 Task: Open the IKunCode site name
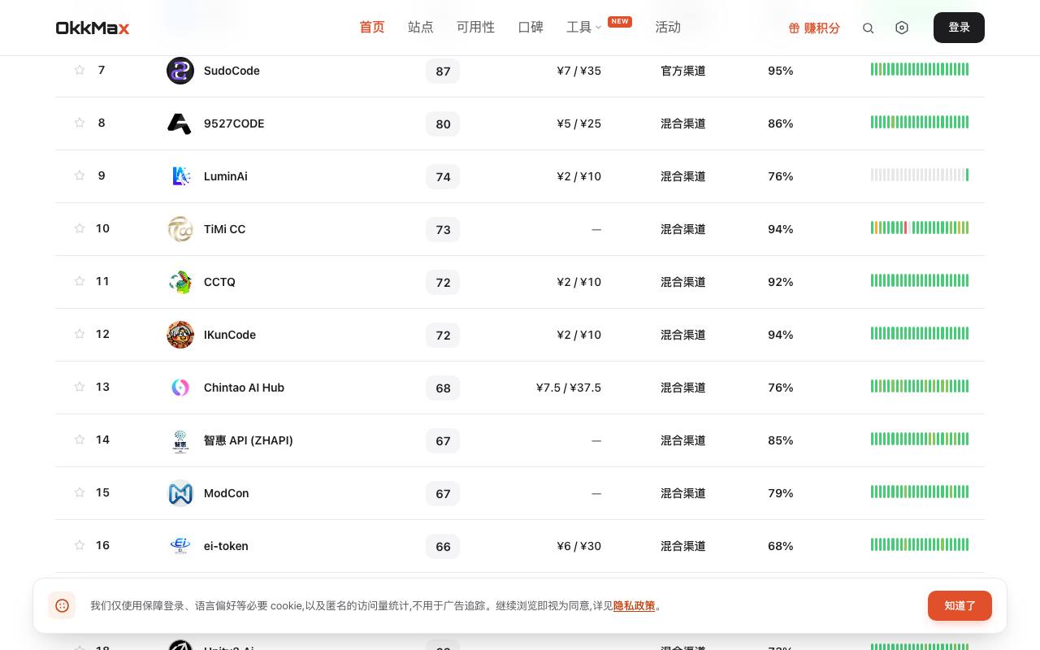230,335
